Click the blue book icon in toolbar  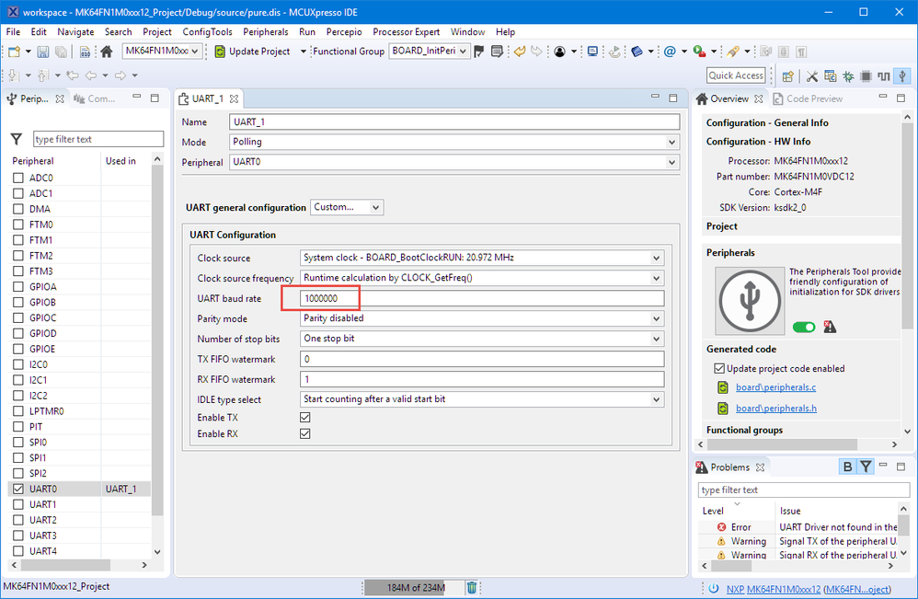[637, 52]
